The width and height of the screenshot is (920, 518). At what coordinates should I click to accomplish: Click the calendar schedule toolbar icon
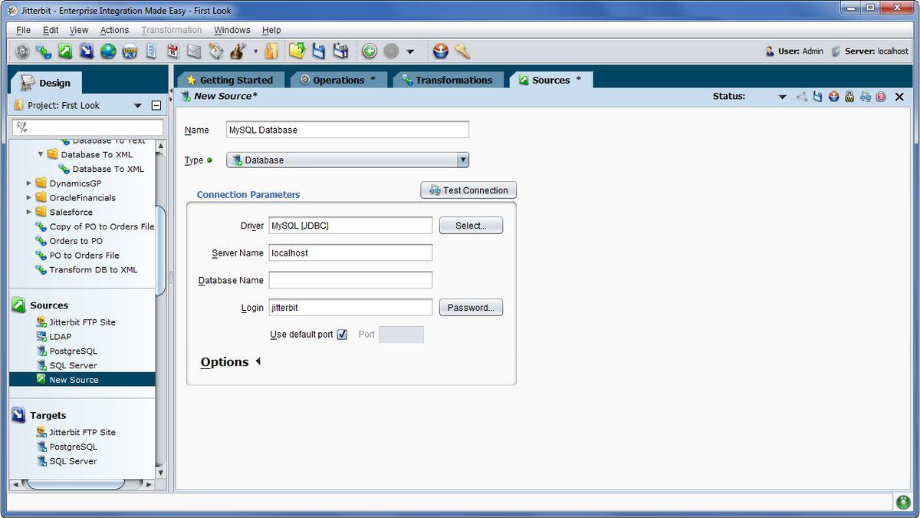coord(172,51)
